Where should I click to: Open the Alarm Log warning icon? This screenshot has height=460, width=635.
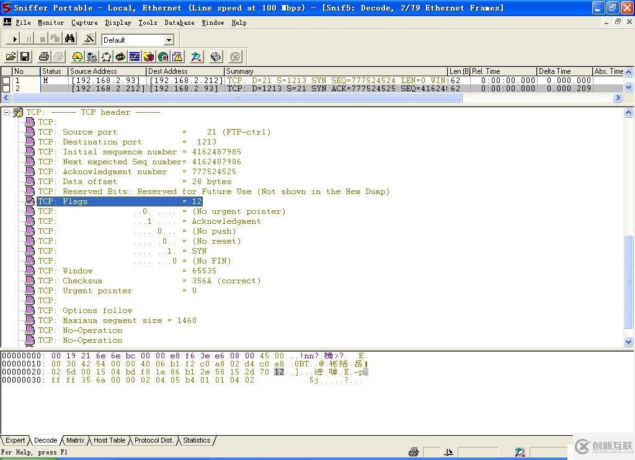point(178,56)
